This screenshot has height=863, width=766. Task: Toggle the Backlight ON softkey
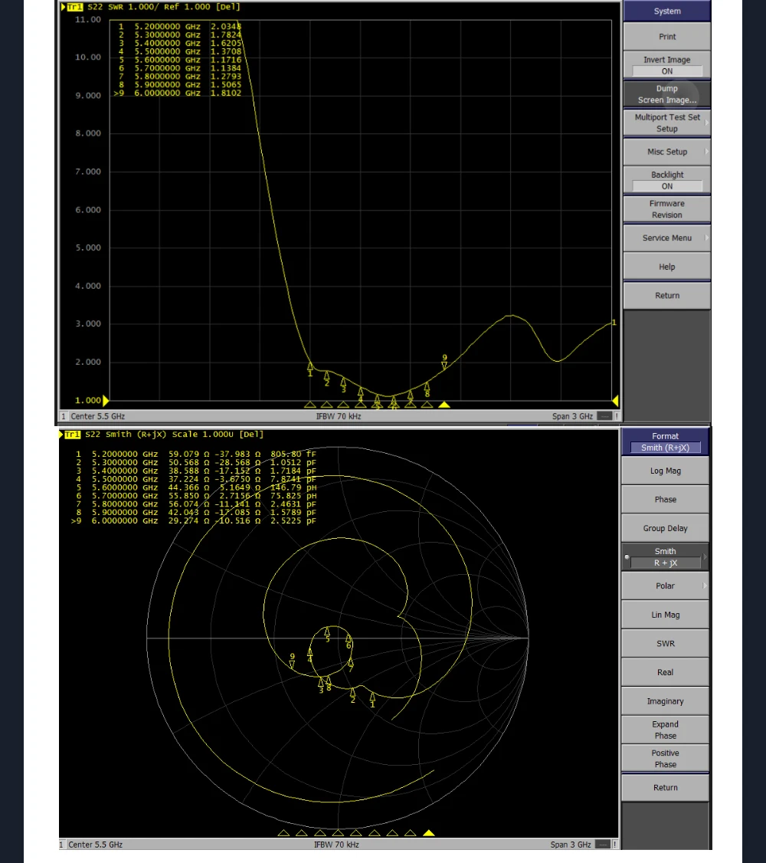pos(667,181)
